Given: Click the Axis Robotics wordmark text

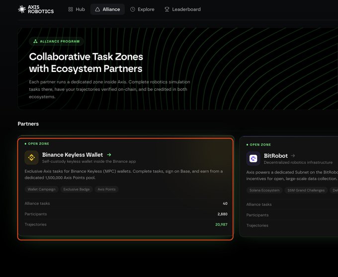Looking at the screenshot, I should tap(41, 9).
